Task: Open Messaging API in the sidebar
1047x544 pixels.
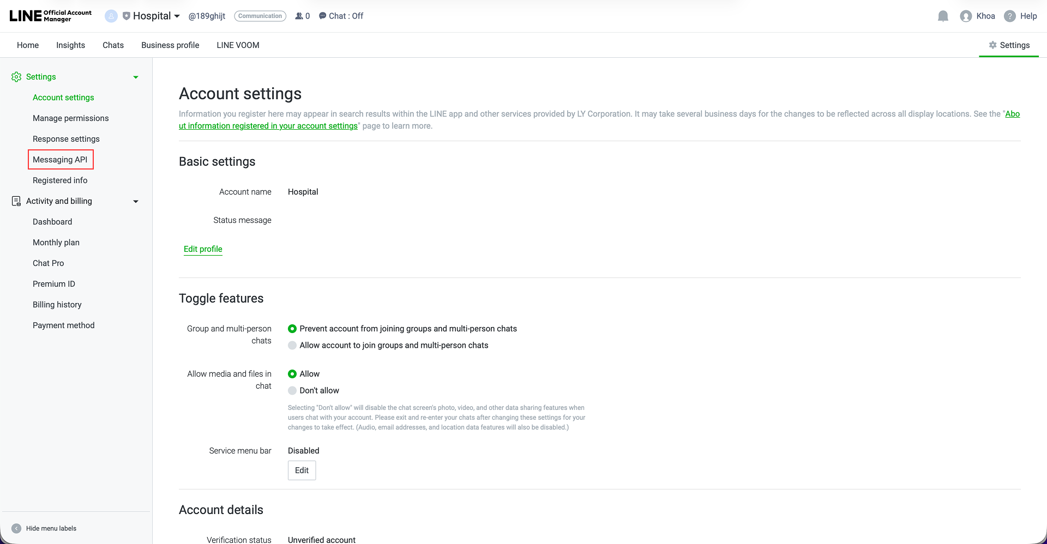Action: click(x=60, y=159)
